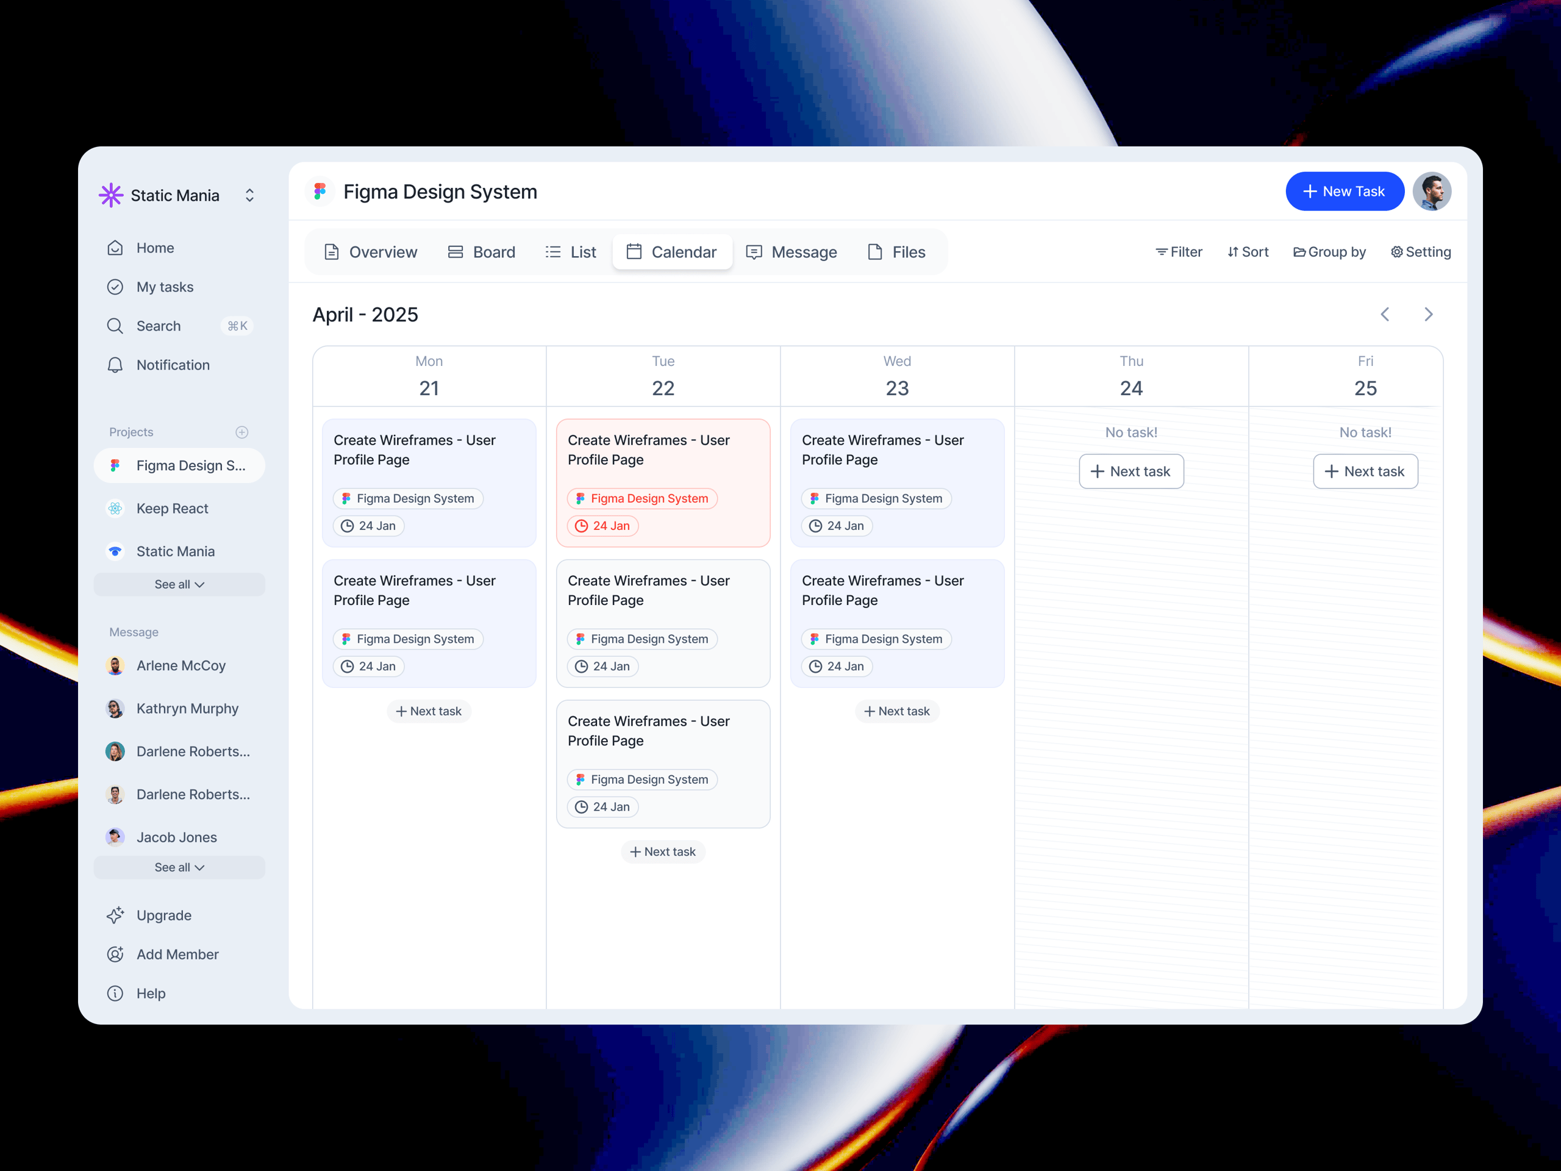Click the Calendar tab icon
1561x1171 pixels.
[634, 252]
